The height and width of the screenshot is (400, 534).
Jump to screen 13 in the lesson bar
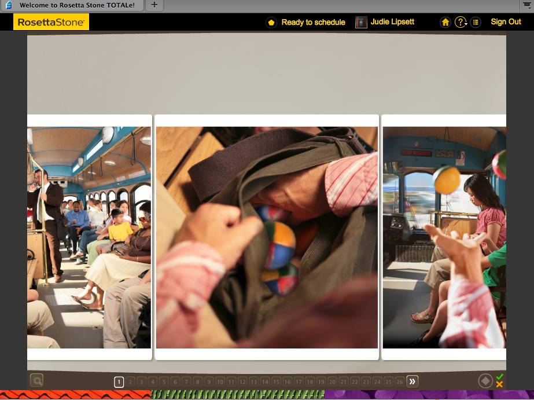coord(254,382)
